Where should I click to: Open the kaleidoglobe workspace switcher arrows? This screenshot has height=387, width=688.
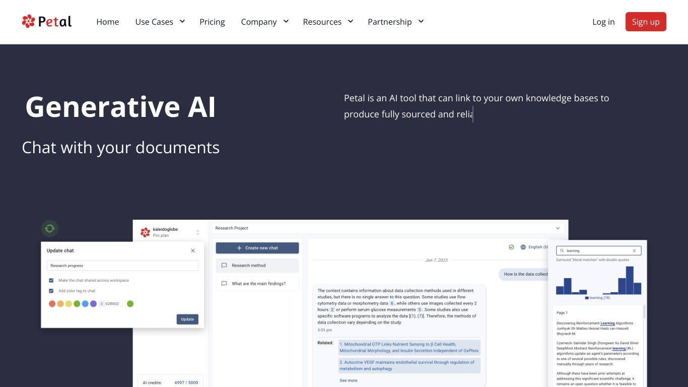point(197,232)
